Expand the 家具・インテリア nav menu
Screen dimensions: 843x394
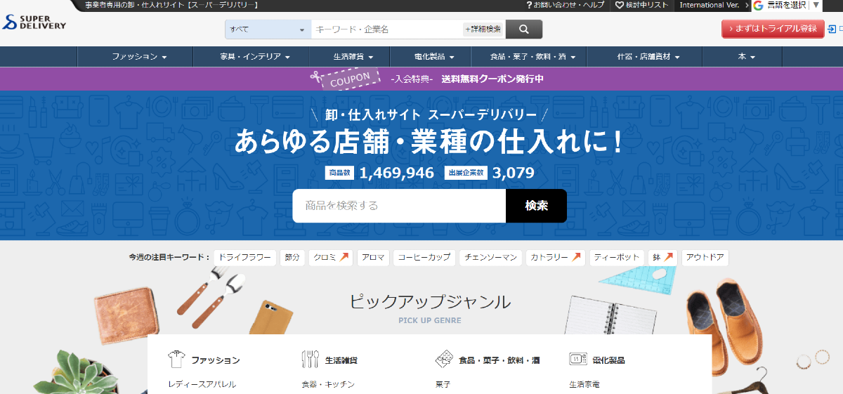click(x=255, y=56)
